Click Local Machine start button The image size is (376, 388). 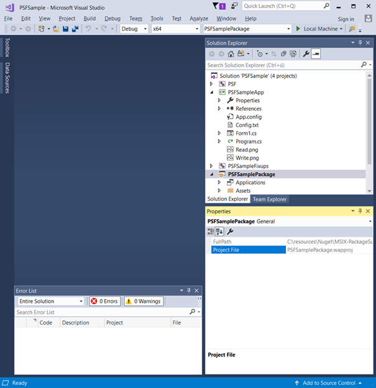click(319, 29)
